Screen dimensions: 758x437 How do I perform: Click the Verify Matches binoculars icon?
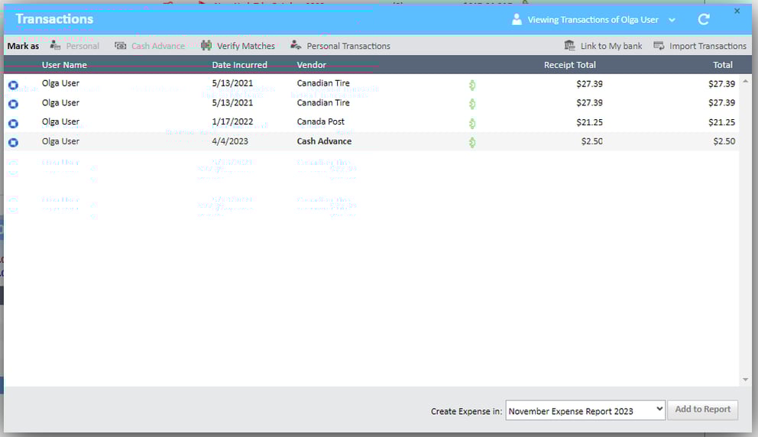click(206, 45)
